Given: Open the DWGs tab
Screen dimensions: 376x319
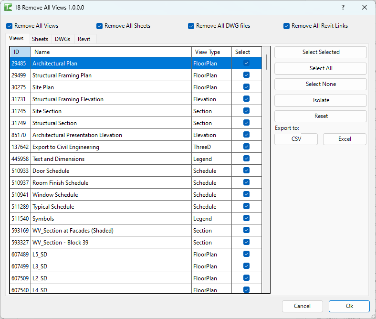Looking at the screenshot, I should 63,39.
